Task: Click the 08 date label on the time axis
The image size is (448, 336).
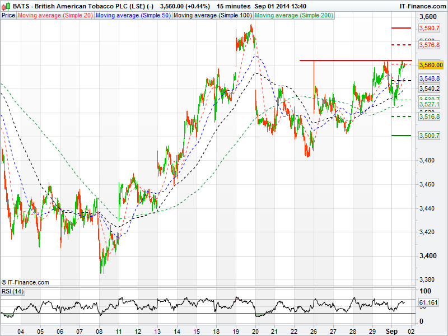Action: coord(99,332)
